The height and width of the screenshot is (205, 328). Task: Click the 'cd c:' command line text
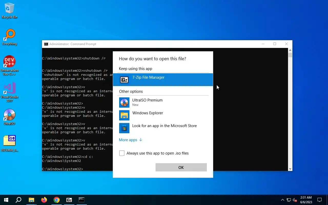(88, 157)
